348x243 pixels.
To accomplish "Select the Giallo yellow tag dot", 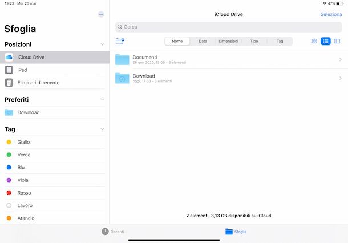I will click(9, 142).
